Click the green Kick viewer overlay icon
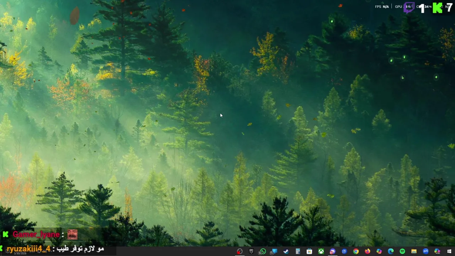 pyautogui.click(x=437, y=7)
